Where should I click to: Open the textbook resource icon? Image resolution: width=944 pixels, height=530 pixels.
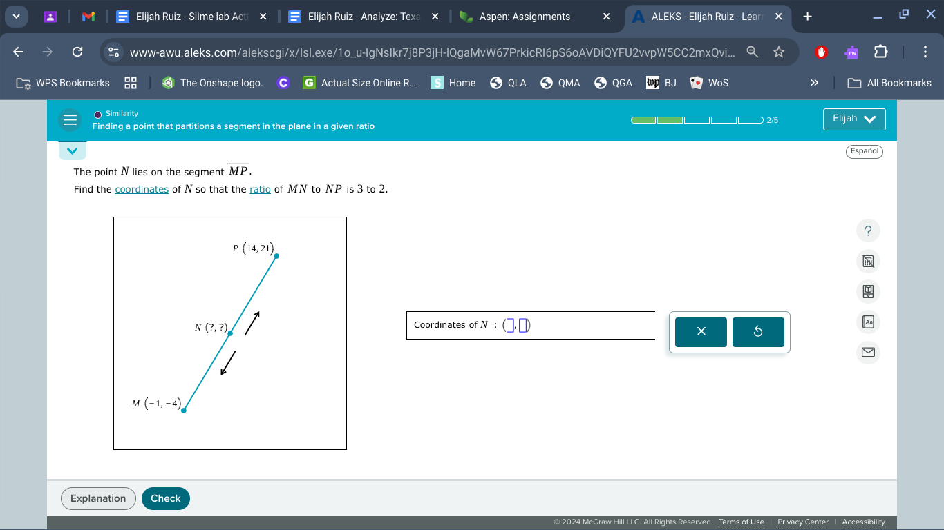869,291
